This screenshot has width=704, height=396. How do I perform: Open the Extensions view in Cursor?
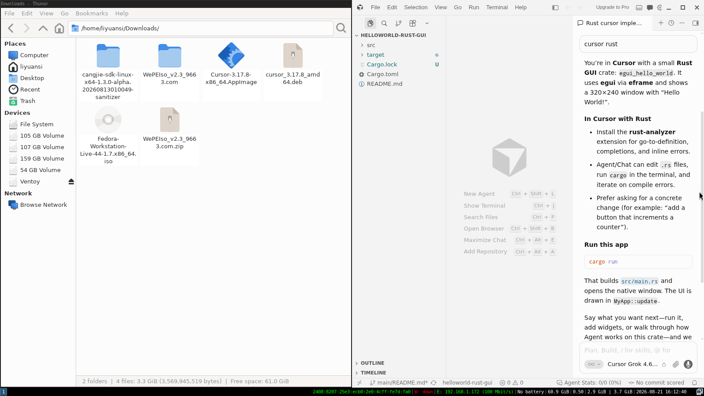coord(413,23)
